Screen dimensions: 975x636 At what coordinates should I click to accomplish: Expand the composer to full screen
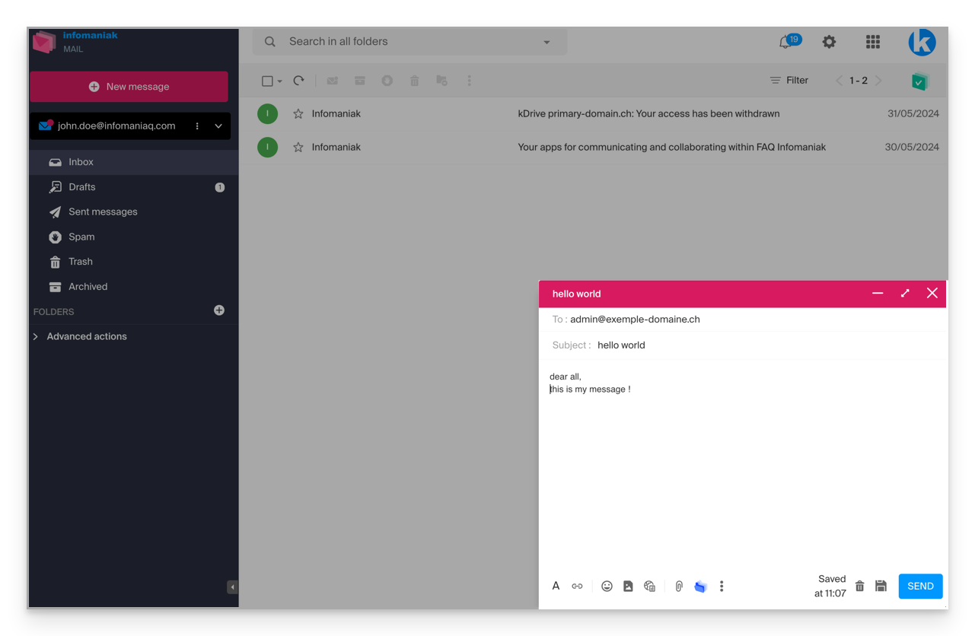(905, 293)
